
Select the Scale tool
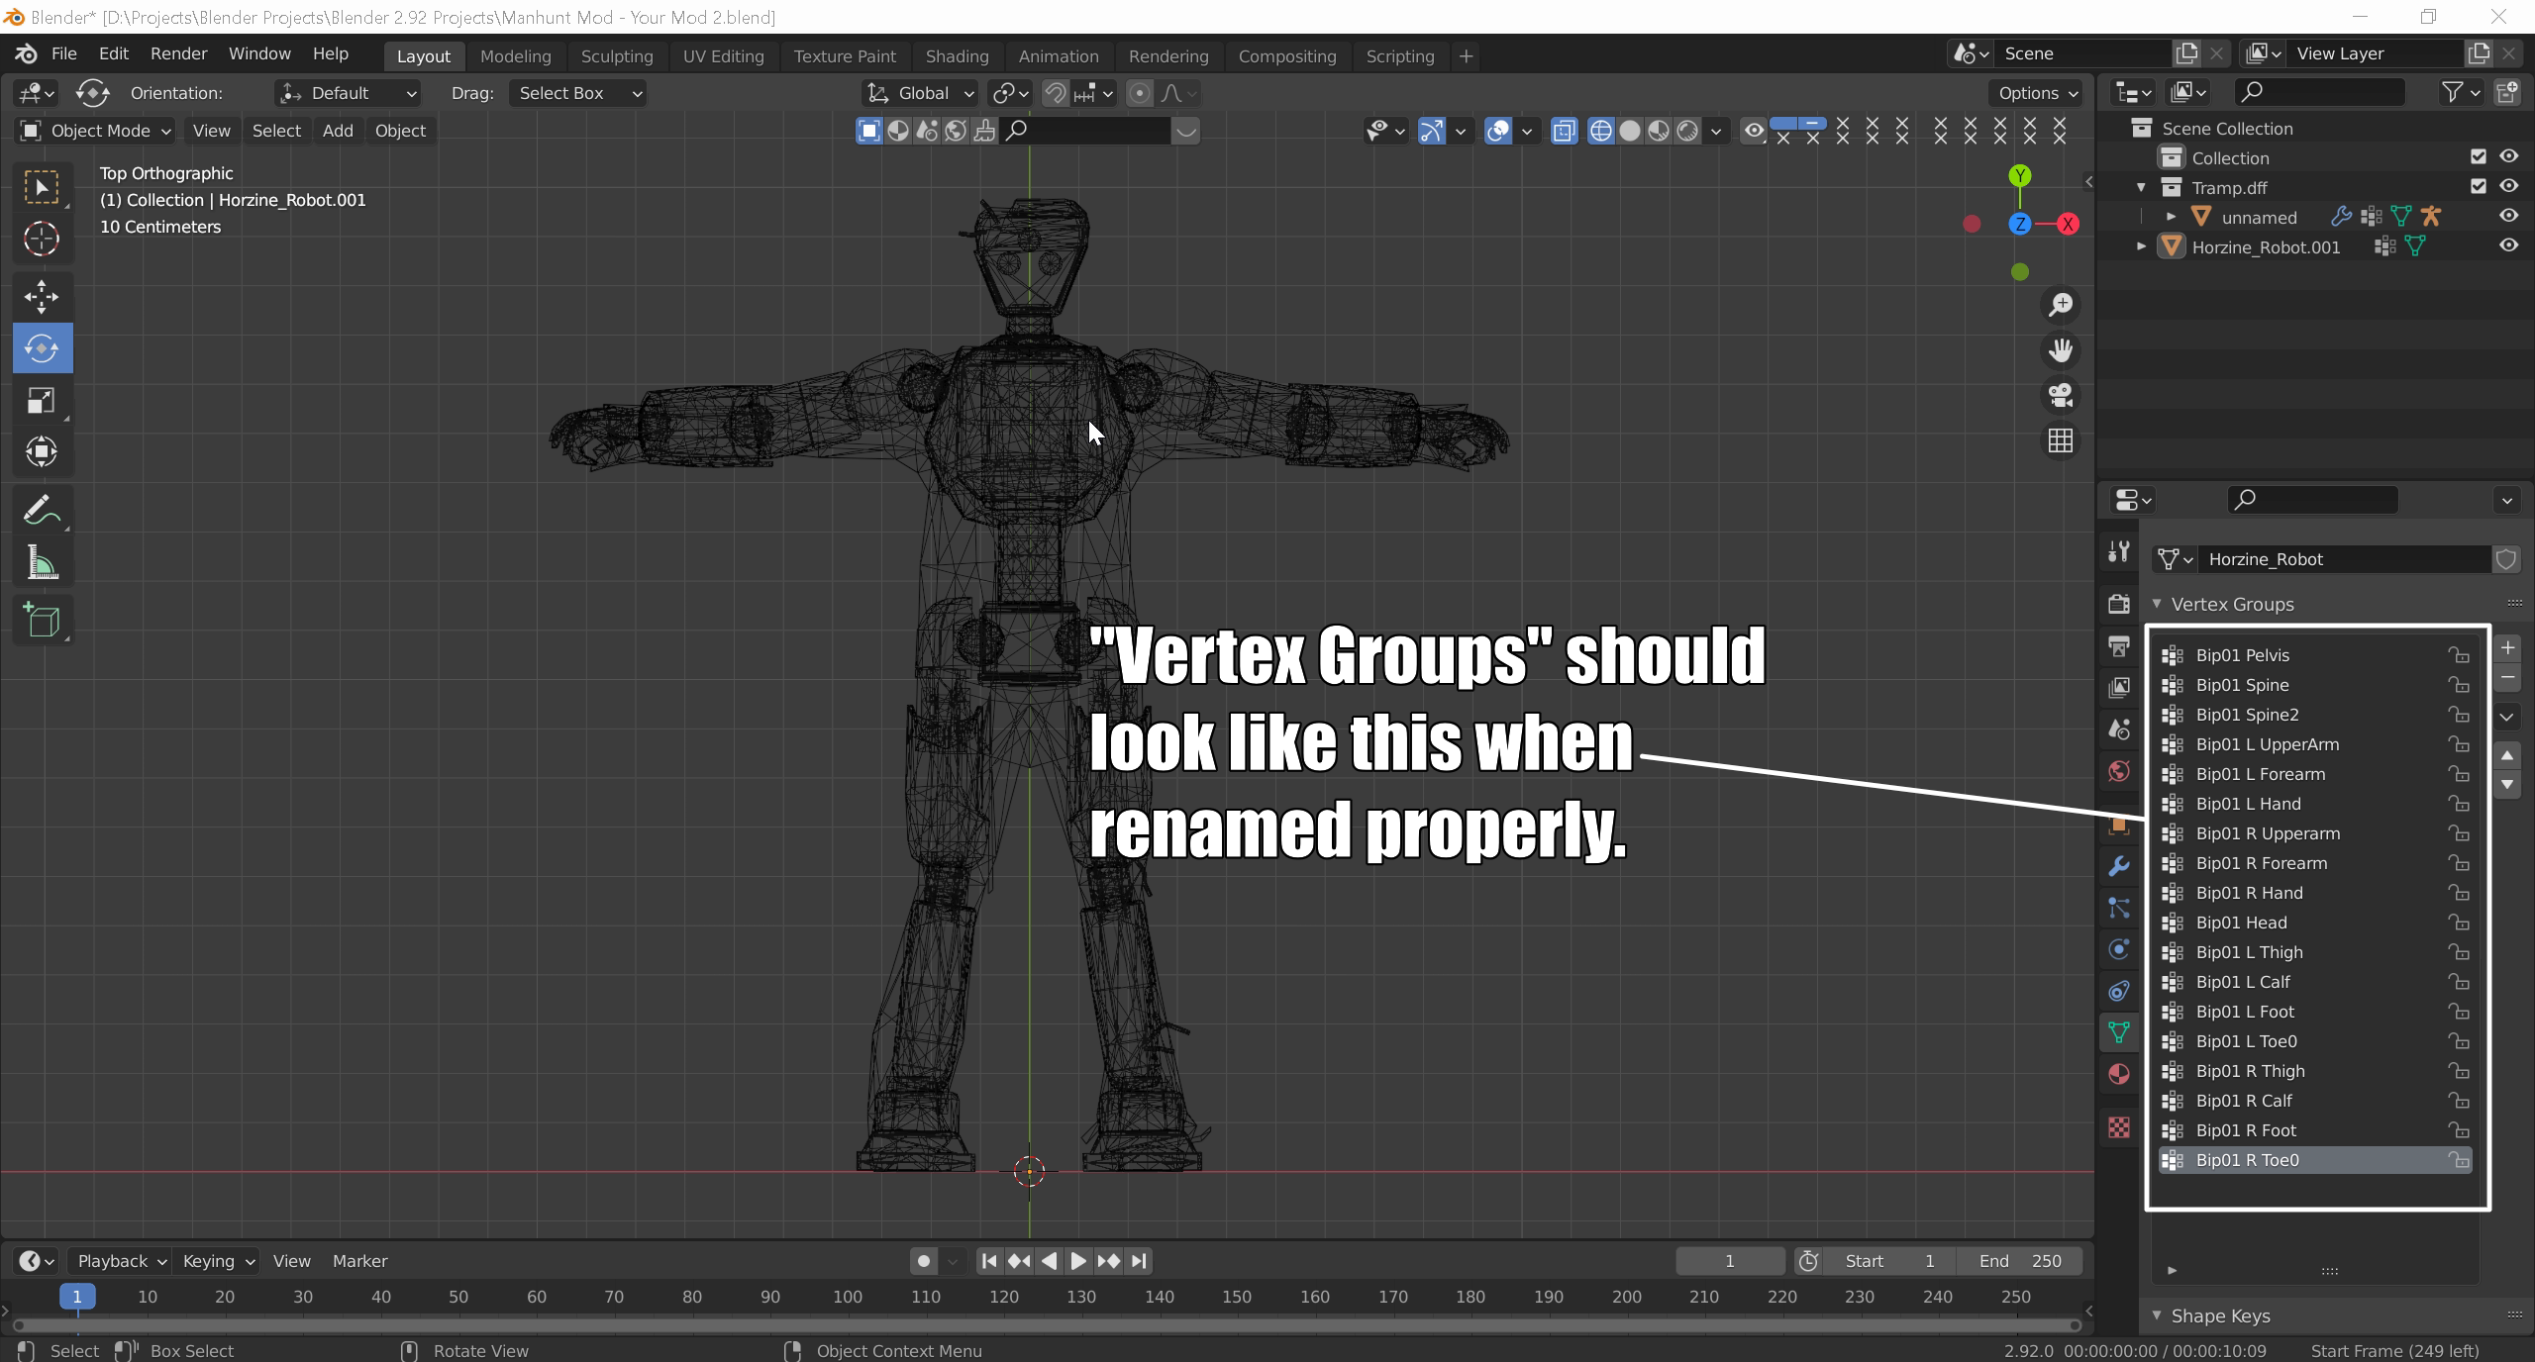[42, 400]
